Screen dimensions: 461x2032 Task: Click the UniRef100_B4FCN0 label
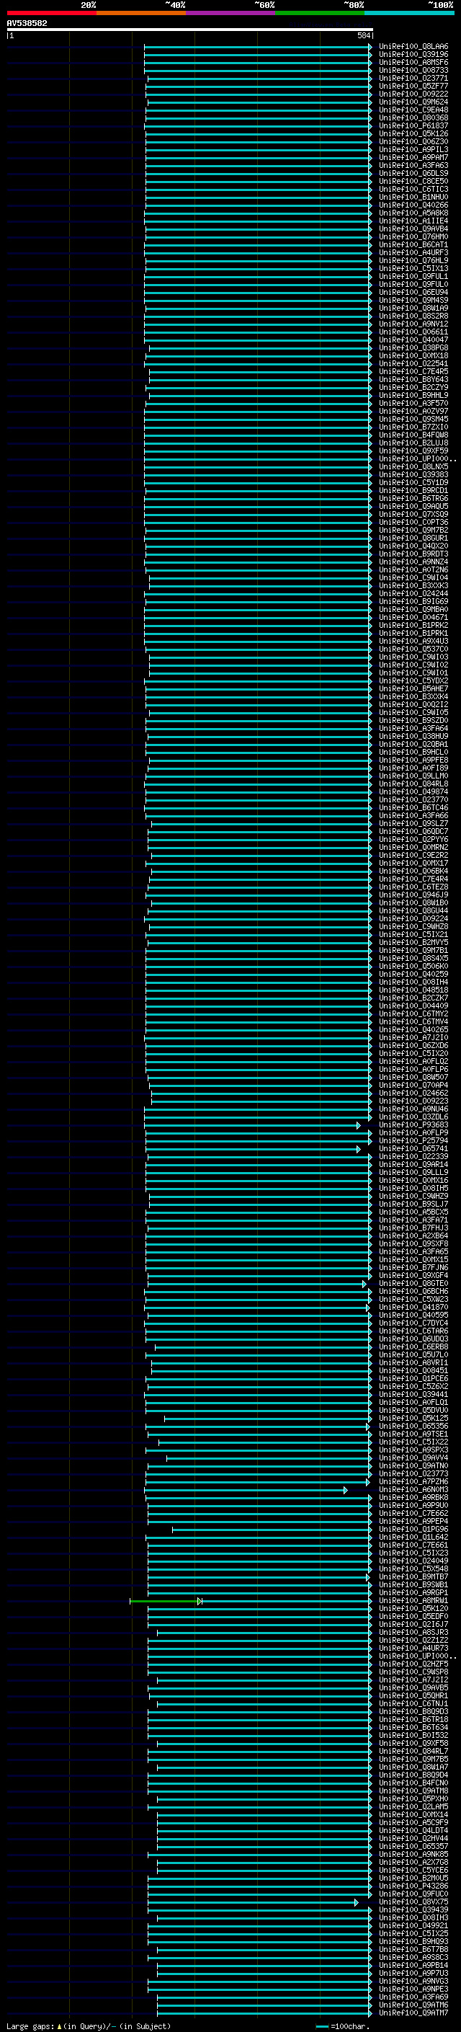coord(413,1783)
